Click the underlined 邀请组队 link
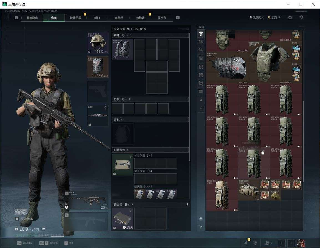The width and height of the screenshot is (320, 248). pyautogui.click(x=57, y=235)
